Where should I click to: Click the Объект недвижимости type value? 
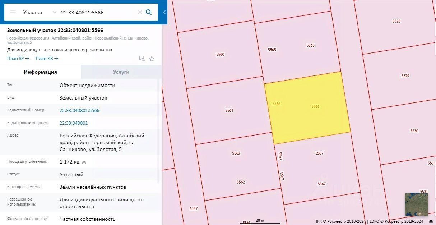pyautogui.click(x=87, y=85)
